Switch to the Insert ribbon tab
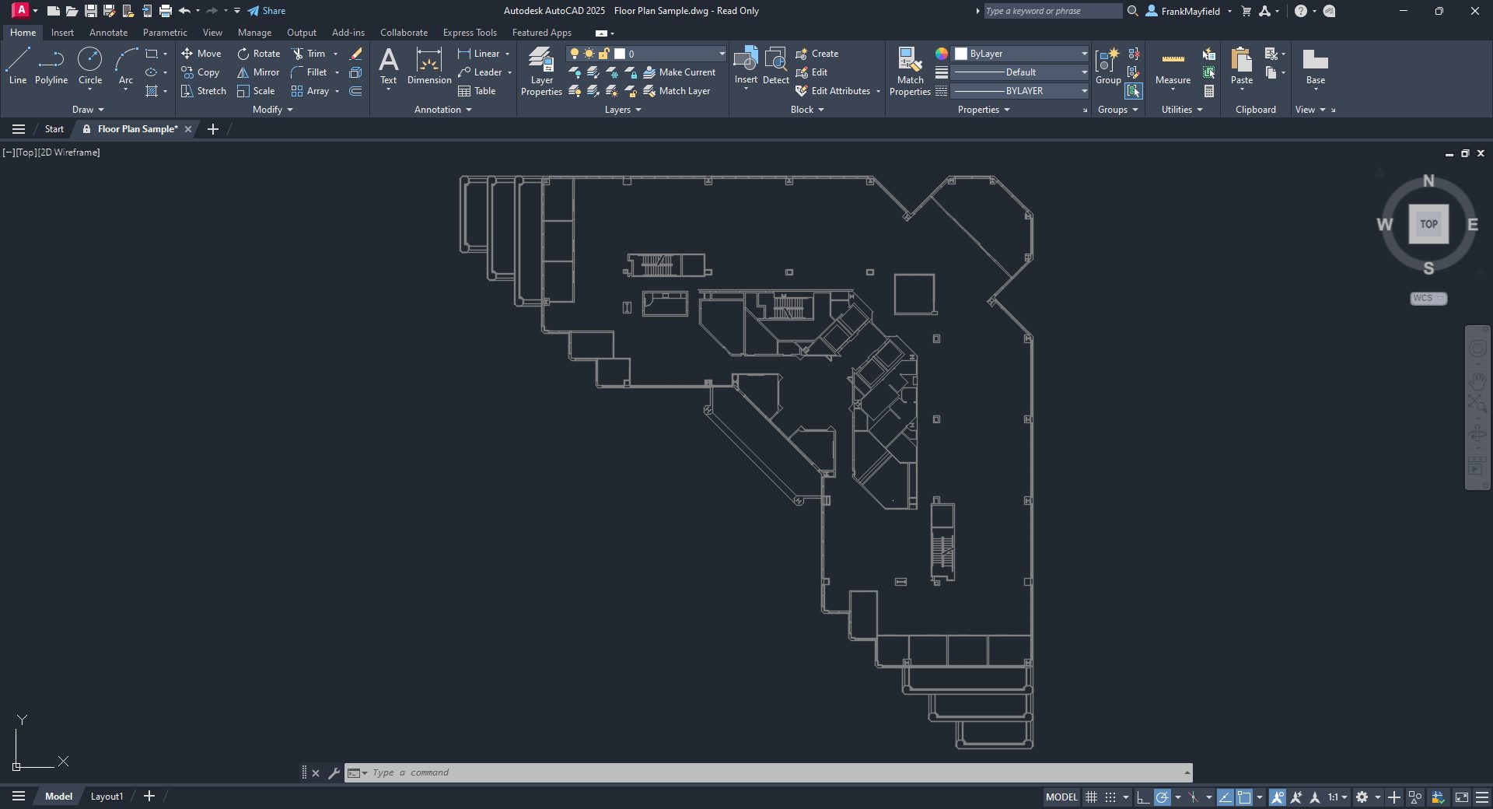This screenshot has height=809, width=1493. tap(62, 33)
